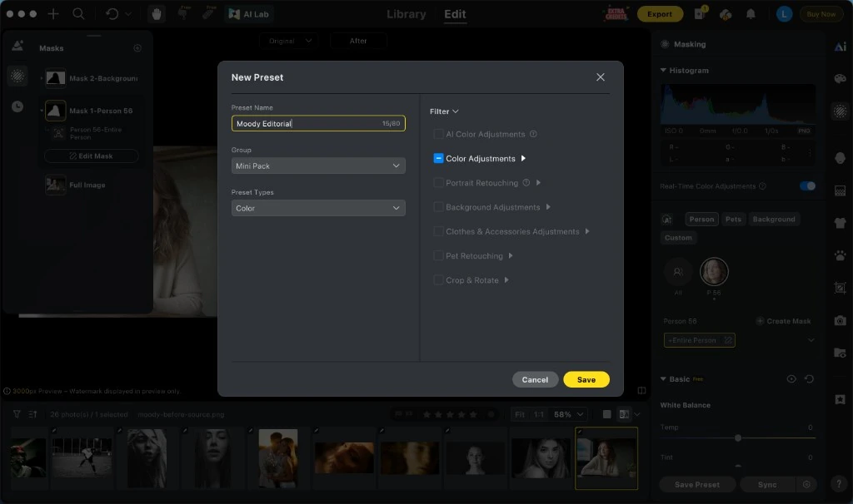Open the AI tools icon in right sidebar
Screen dimensions: 853x504
840,47
